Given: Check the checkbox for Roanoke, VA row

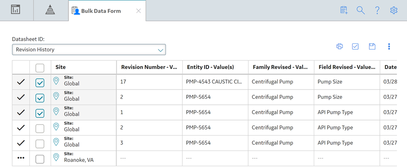Looking at the screenshot, I should click(40, 159).
